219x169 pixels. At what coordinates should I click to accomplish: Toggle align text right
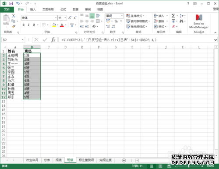pos(92,21)
